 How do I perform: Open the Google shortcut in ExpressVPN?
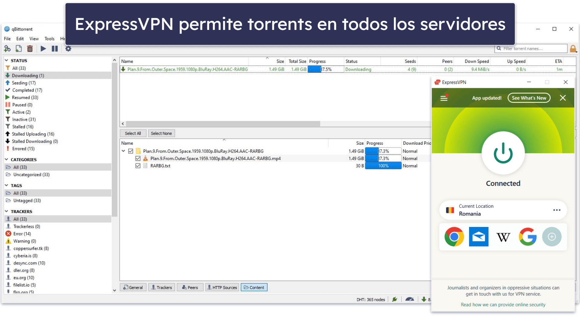(527, 237)
